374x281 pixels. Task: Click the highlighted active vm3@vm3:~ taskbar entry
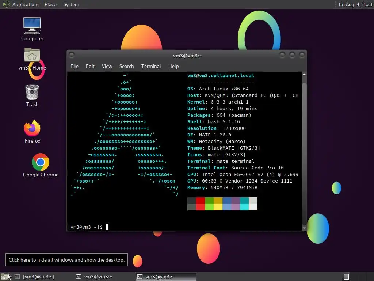(166, 277)
